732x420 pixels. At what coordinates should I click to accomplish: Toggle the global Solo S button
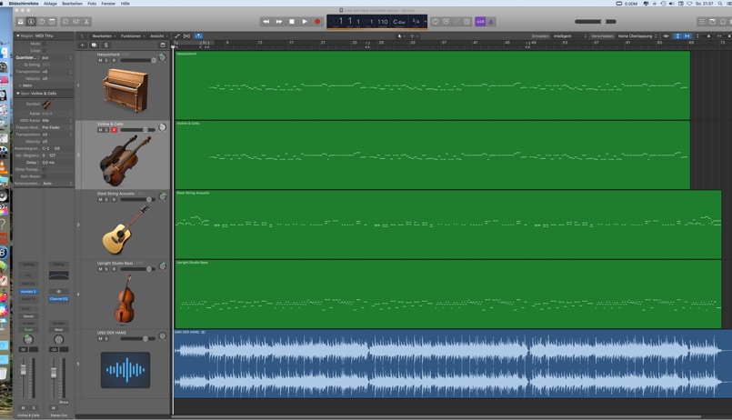(106, 45)
